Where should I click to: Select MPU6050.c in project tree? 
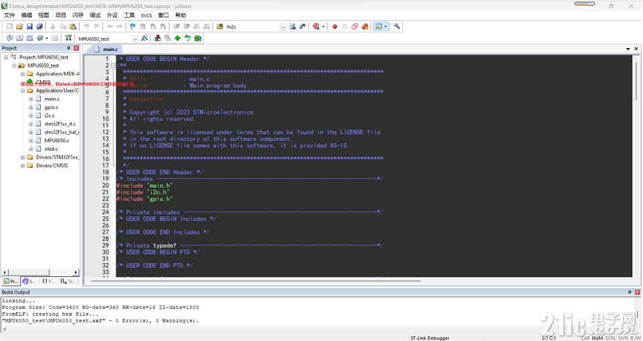[57, 140]
